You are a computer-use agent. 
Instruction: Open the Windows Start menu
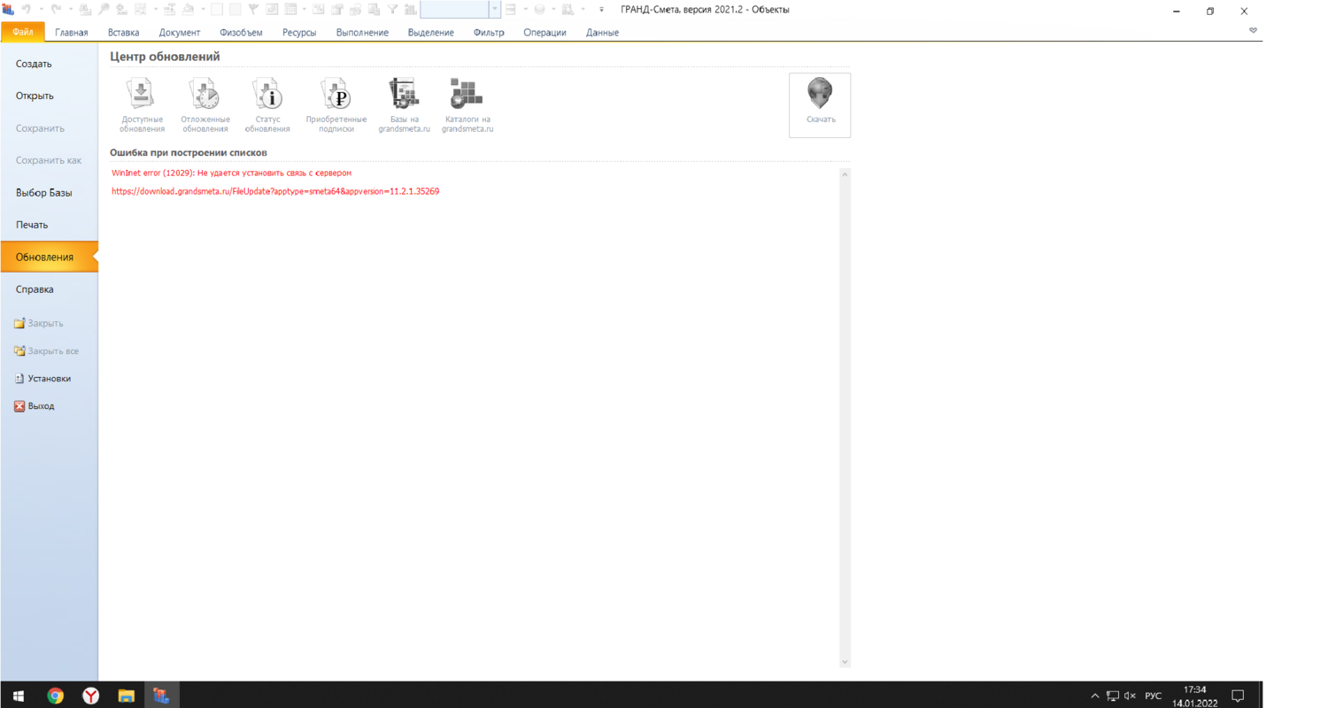point(18,696)
